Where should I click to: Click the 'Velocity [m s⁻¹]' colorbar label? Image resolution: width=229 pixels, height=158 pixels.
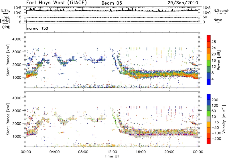tap(224, 119)
